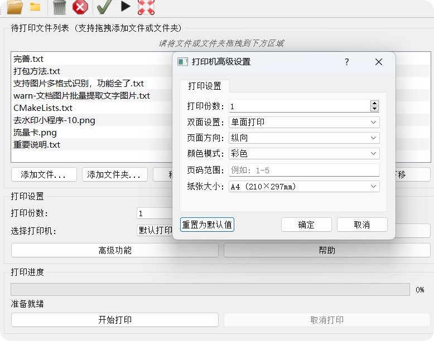Select 重要说明.txt in file list
The width and height of the screenshot is (434, 341).
(93, 145)
